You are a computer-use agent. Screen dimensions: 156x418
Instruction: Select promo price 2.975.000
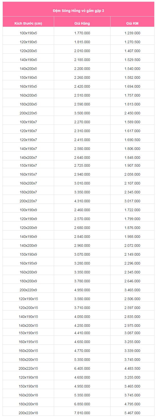pos(132,326)
